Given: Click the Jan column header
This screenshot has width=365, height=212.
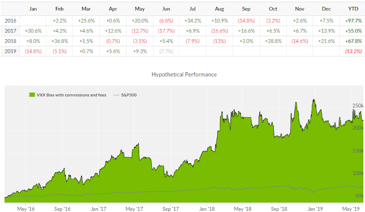Looking at the screenshot, I should tap(33, 9).
